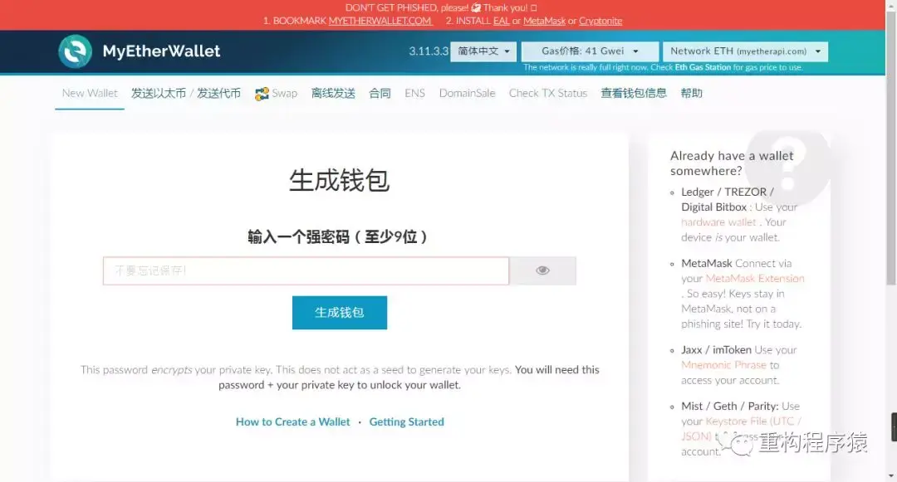The width and height of the screenshot is (897, 482).
Task: Go to the 离线发送 tab
Action: click(333, 93)
